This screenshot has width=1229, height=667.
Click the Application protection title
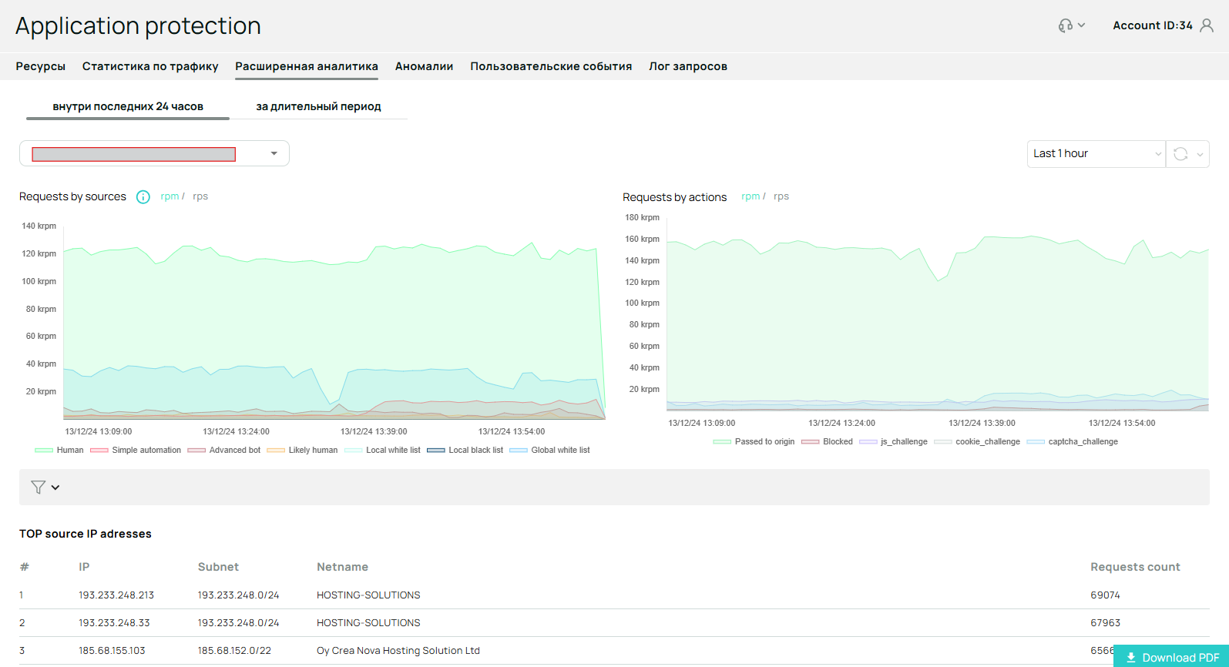(x=138, y=25)
